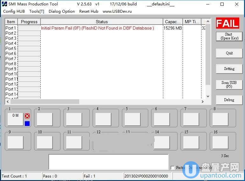Click the blue square indicator in slot 1
This screenshot has width=245, height=181.
coord(27,123)
